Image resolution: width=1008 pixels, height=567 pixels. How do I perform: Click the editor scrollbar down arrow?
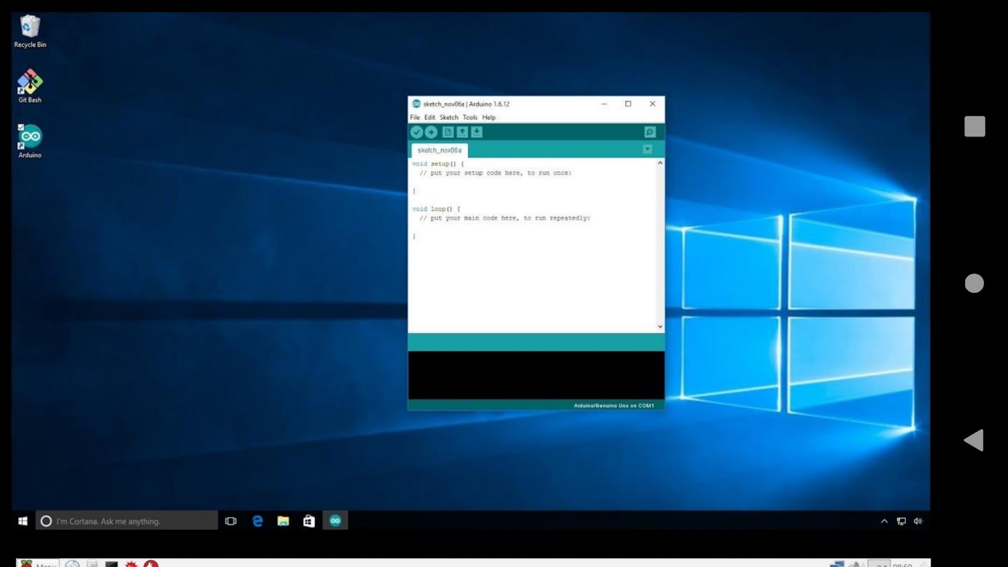660,326
